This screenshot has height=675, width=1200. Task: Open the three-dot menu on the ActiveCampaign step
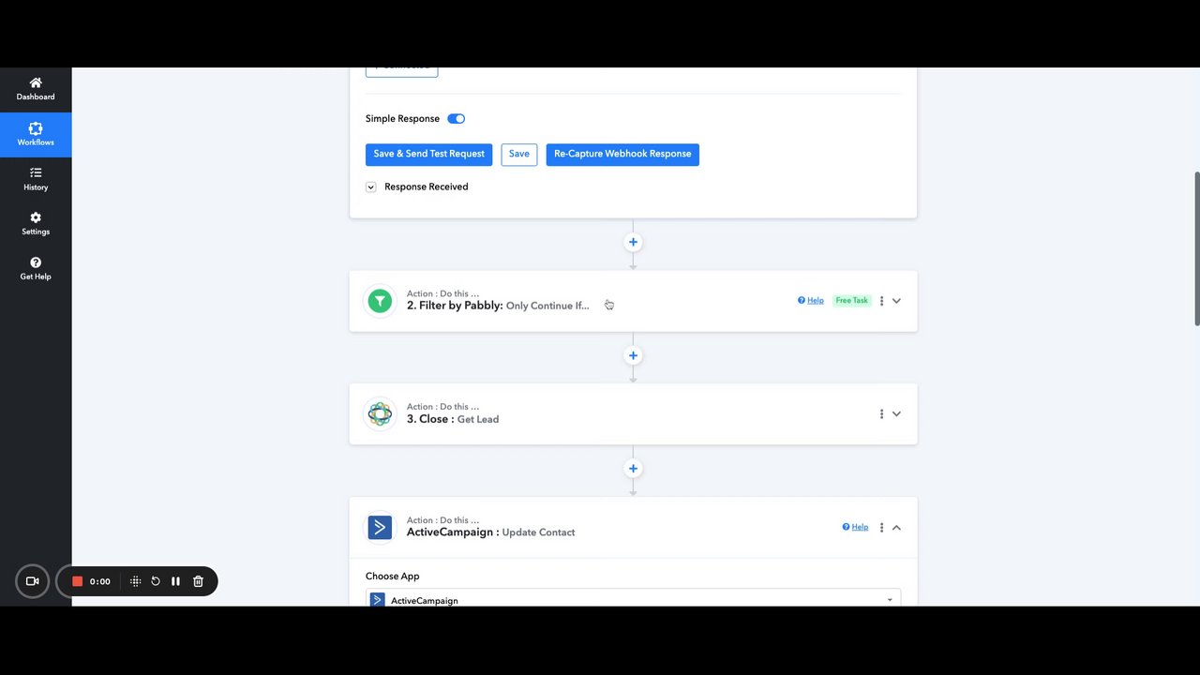point(881,528)
